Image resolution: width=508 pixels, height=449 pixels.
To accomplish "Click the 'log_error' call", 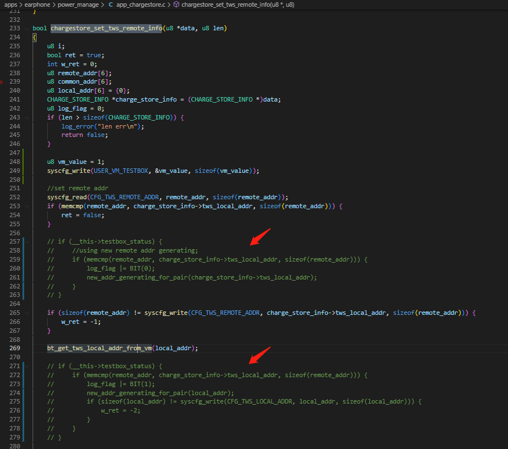I will [78, 126].
